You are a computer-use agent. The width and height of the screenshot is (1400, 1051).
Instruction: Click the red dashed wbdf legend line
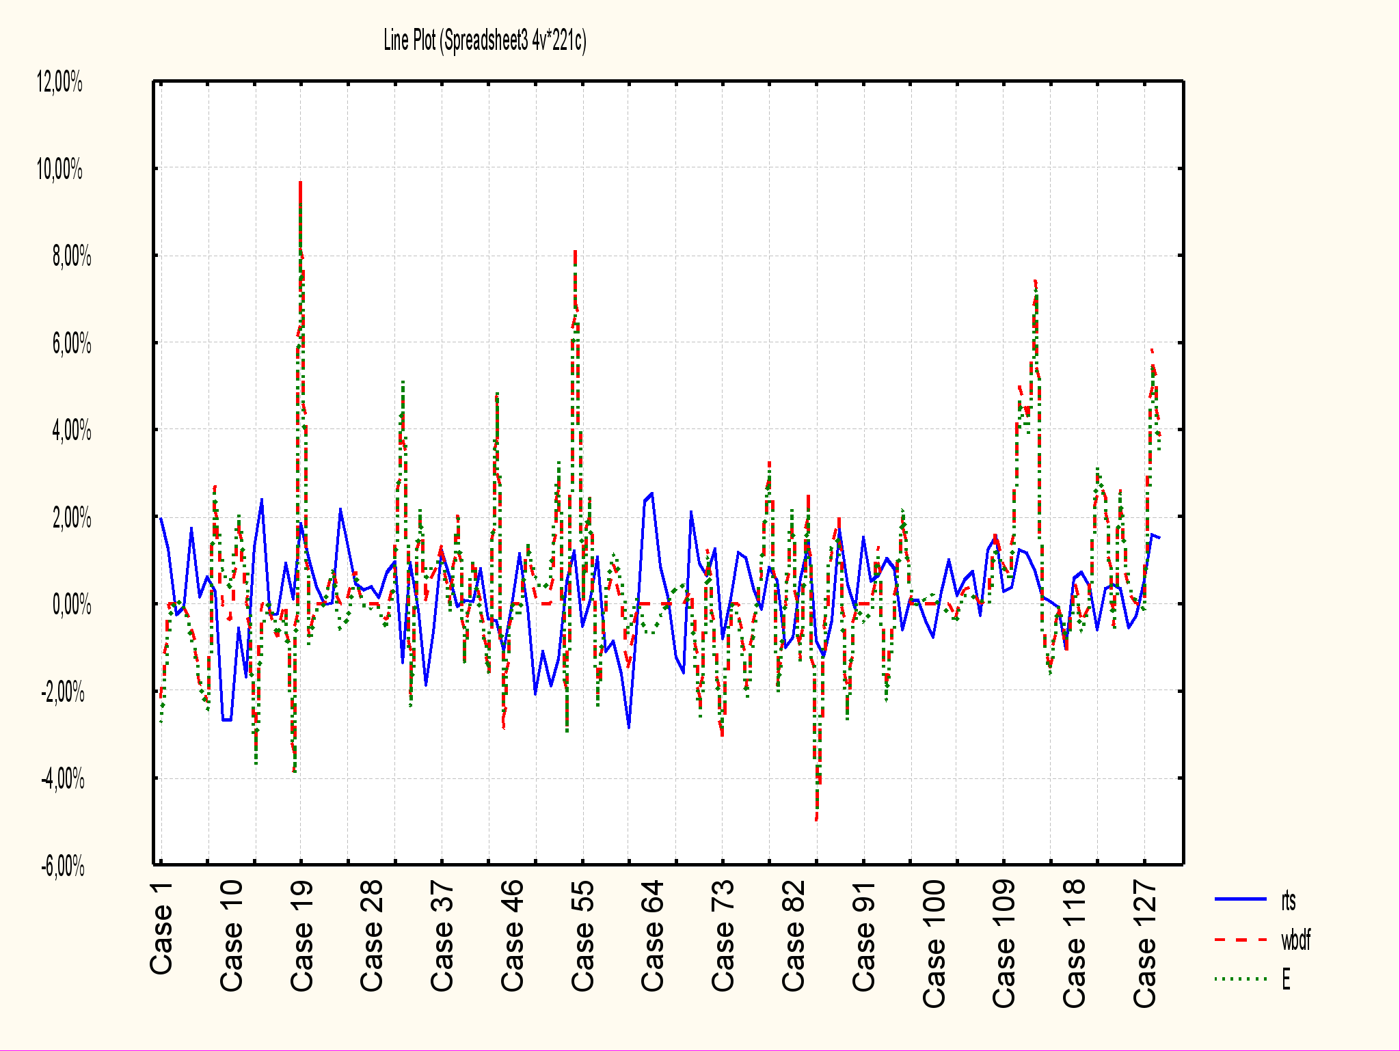click(x=1241, y=940)
